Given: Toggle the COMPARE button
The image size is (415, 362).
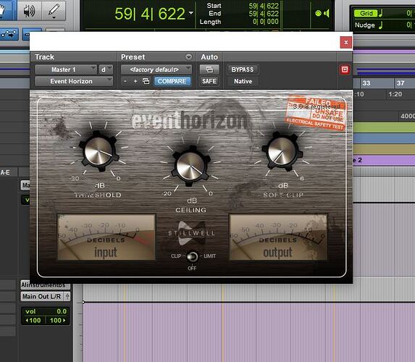Looking at the screenshot, I should tap(172, 81).
